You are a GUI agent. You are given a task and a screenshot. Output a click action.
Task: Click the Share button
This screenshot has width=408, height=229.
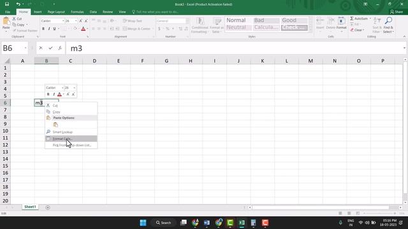pos(397,12)
